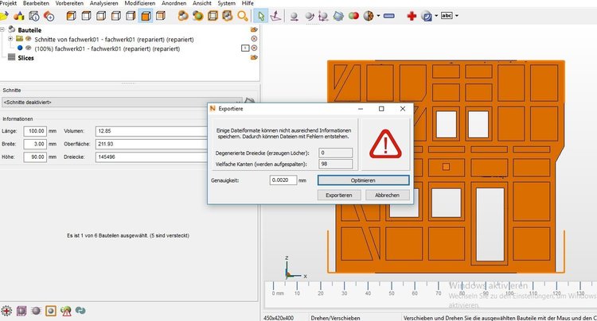The width and height of the screenshot is (597, 321).
Task: Expand the 'Schnitte von fachwerk01' tree node
Action: [x=10, y=39]
